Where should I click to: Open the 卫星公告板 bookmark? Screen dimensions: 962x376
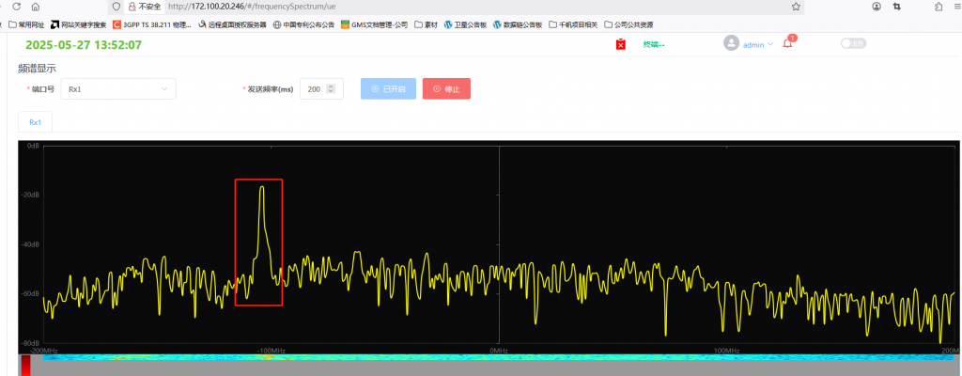[x=465, y=25]
